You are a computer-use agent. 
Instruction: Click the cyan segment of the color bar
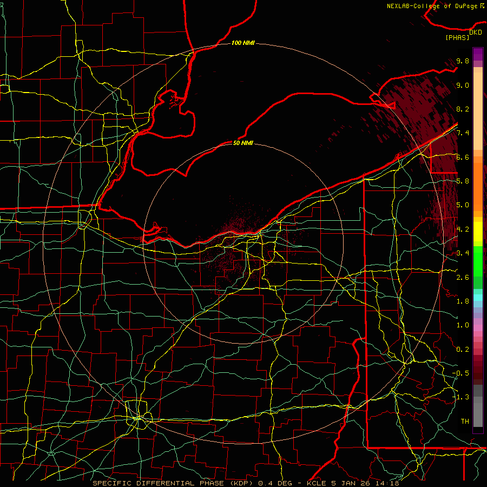478,298
